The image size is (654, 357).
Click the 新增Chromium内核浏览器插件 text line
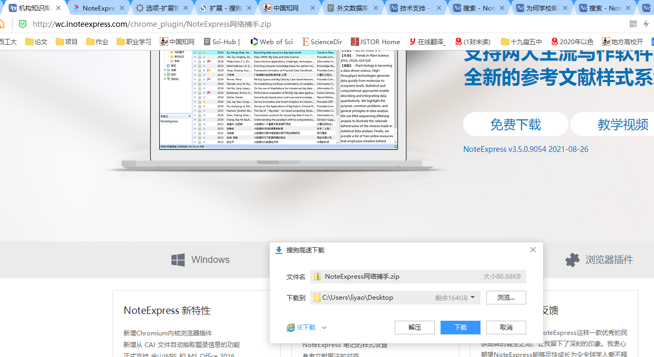[168, 333]
